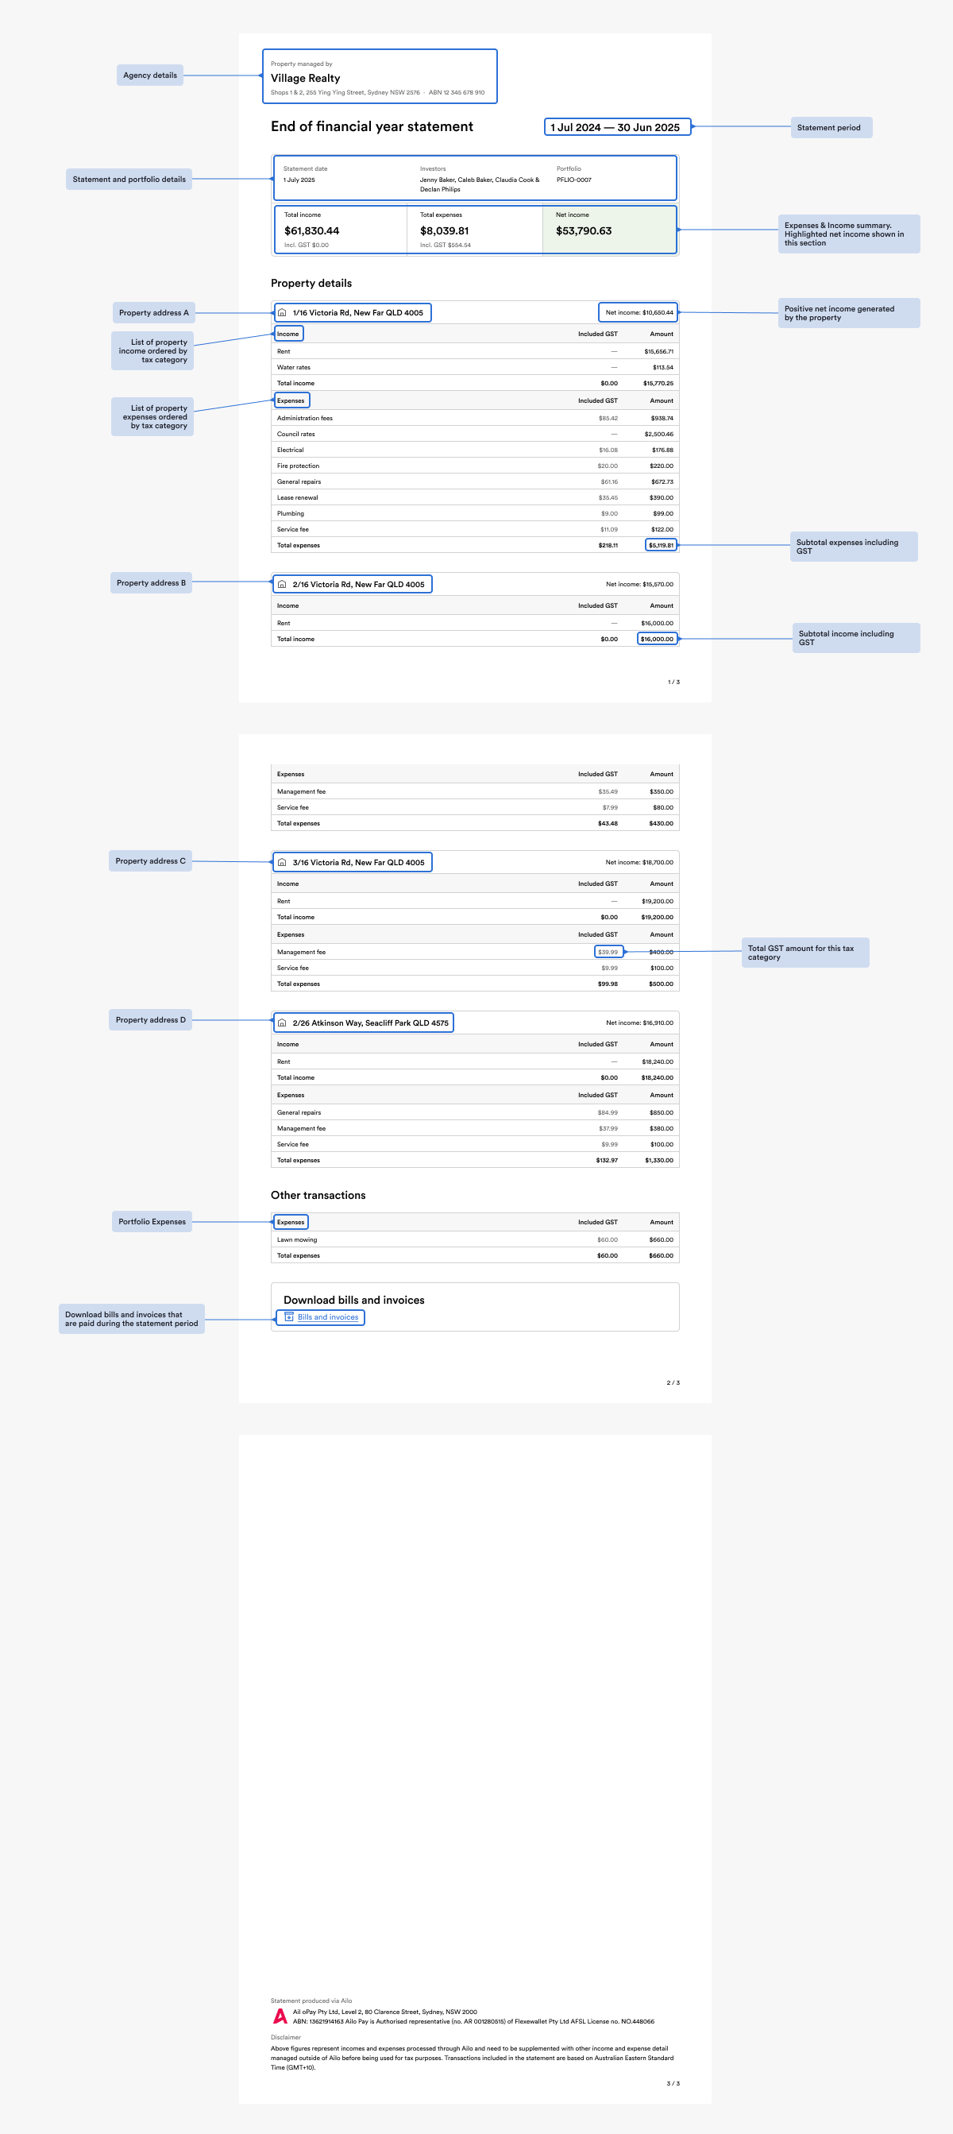The width and height of the screenshot is (953, 2134).
Task: Select the Property address D annotation label
Action: [x=151, y=1020]
